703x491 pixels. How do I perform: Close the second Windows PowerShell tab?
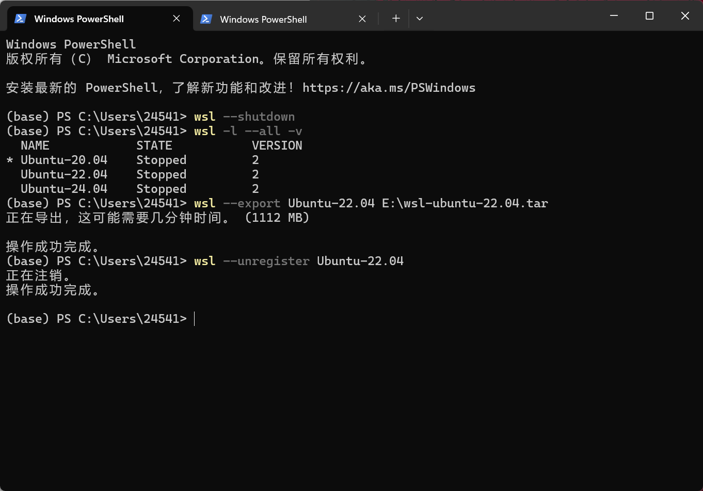tap(362, 19)
